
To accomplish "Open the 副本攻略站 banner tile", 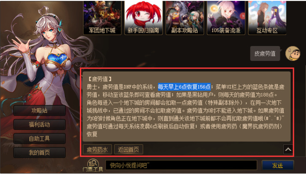I will tap(184, 18).
